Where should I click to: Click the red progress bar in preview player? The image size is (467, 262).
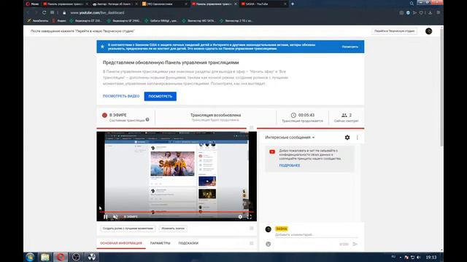(177, 212)
